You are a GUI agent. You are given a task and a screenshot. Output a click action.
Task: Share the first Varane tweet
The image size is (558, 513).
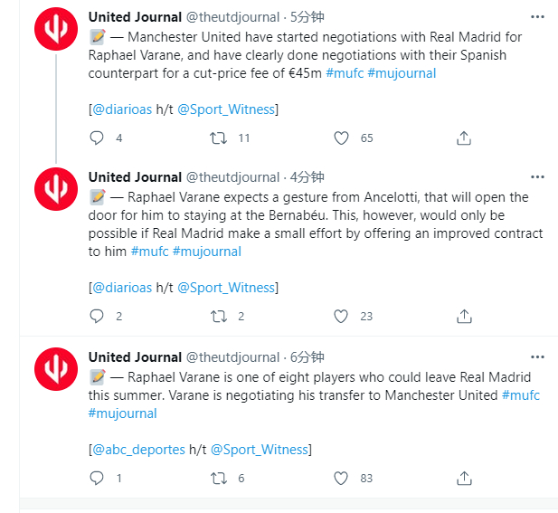point(464,138)
